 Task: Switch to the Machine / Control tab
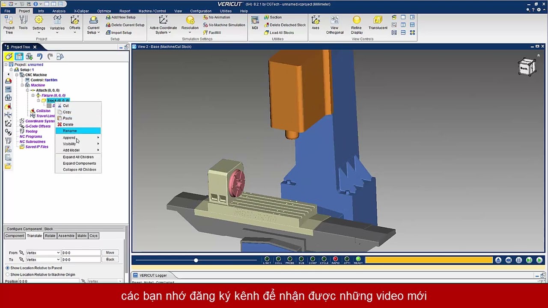pyautogui.click(x=152, y=11)
